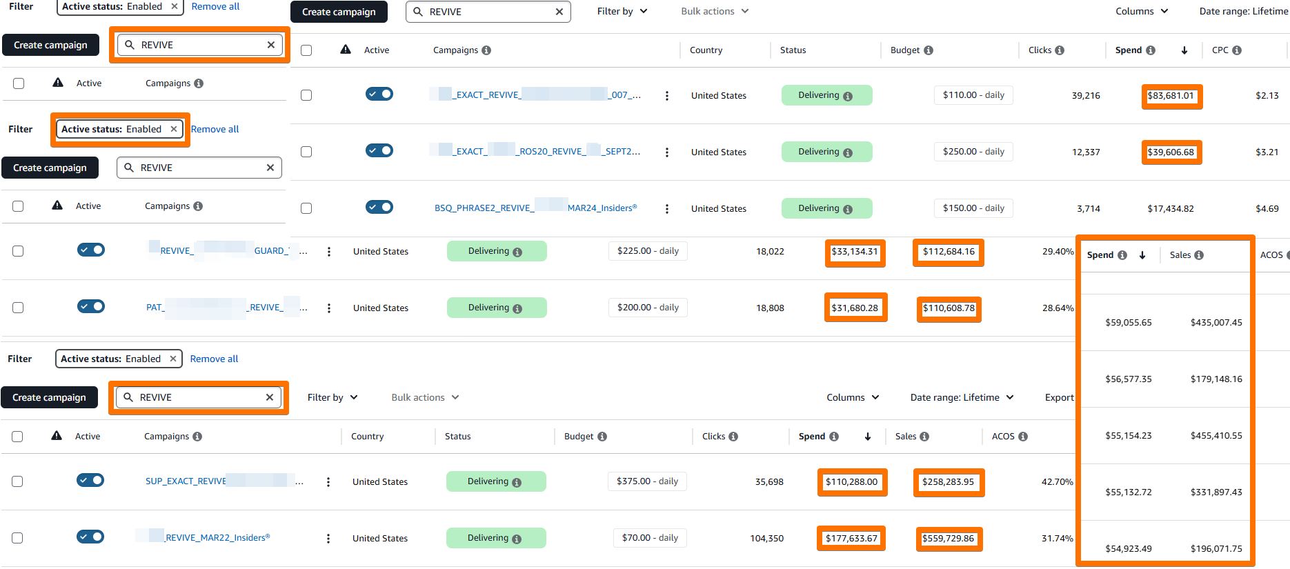
Task: Click the Export button
Action: pyautogui.click(x=1060, y=398)
